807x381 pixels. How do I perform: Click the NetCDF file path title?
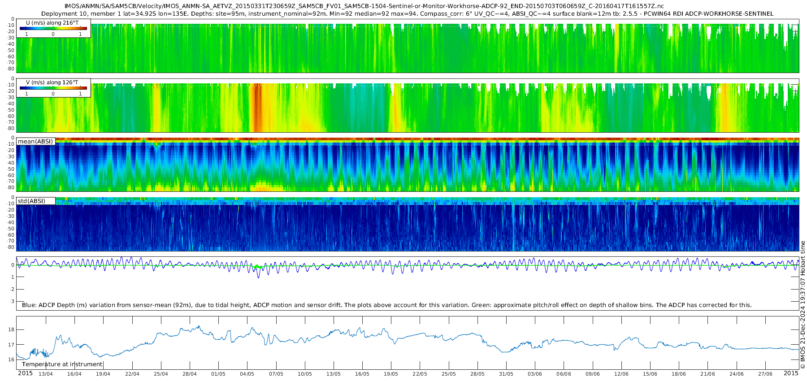point(364,6)
